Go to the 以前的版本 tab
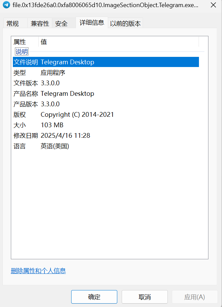 125,24
